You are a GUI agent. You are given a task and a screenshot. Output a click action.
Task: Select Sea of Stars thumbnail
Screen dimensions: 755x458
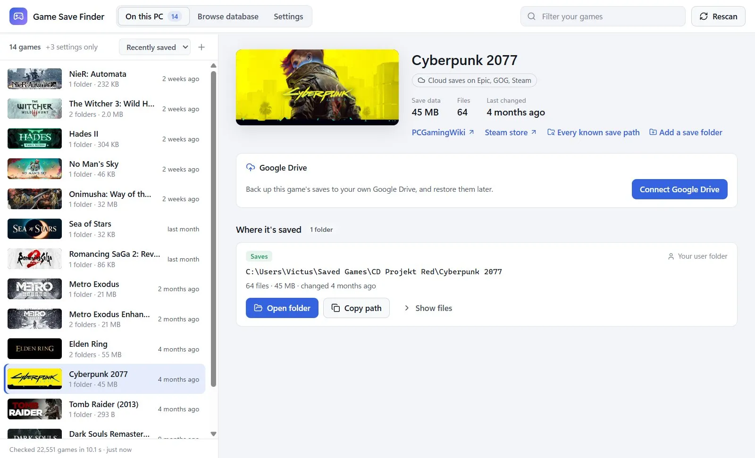[34, 229]
